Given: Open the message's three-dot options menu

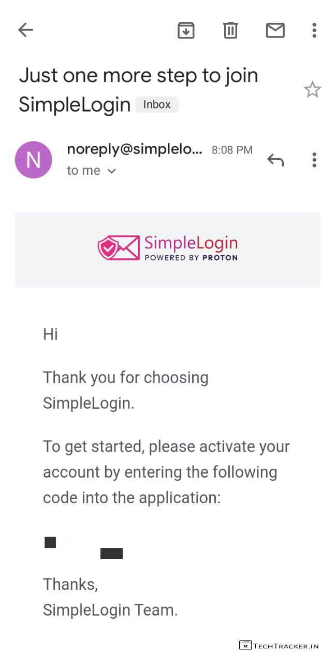Looking at the screenshot, I should pyautogui.click(x=314, y=160).
